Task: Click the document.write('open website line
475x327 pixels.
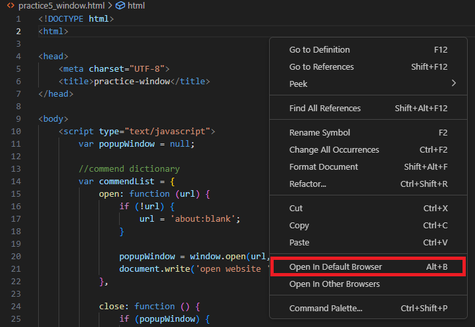Action: point(194,269)
